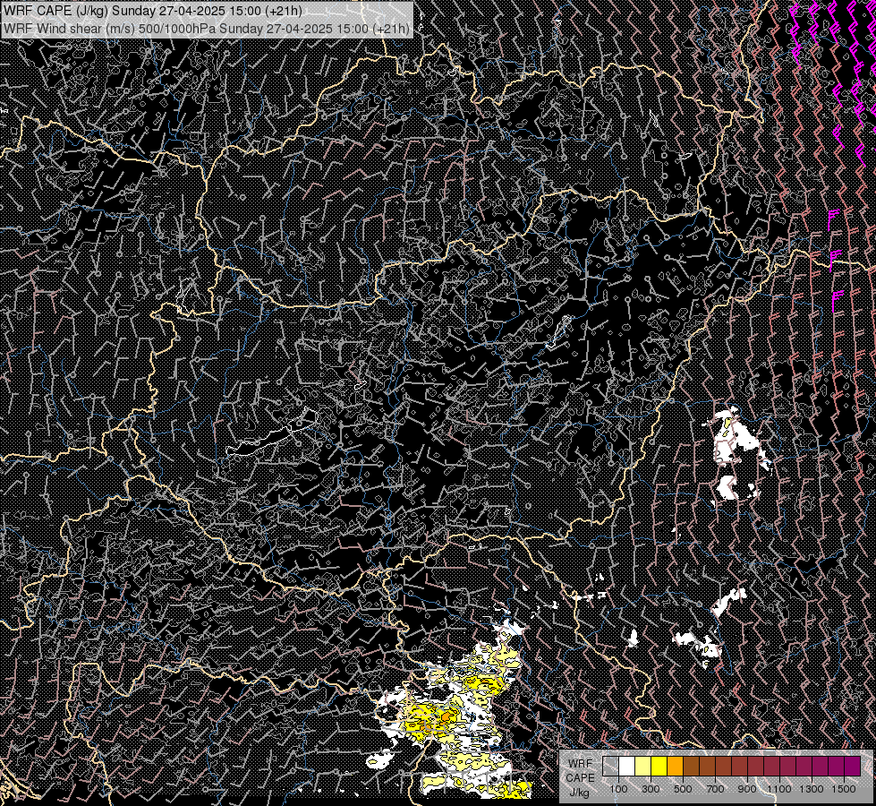Click the purple swatch right of 1500
This screenshot has width=876, height=806.
tap(853, 767)
